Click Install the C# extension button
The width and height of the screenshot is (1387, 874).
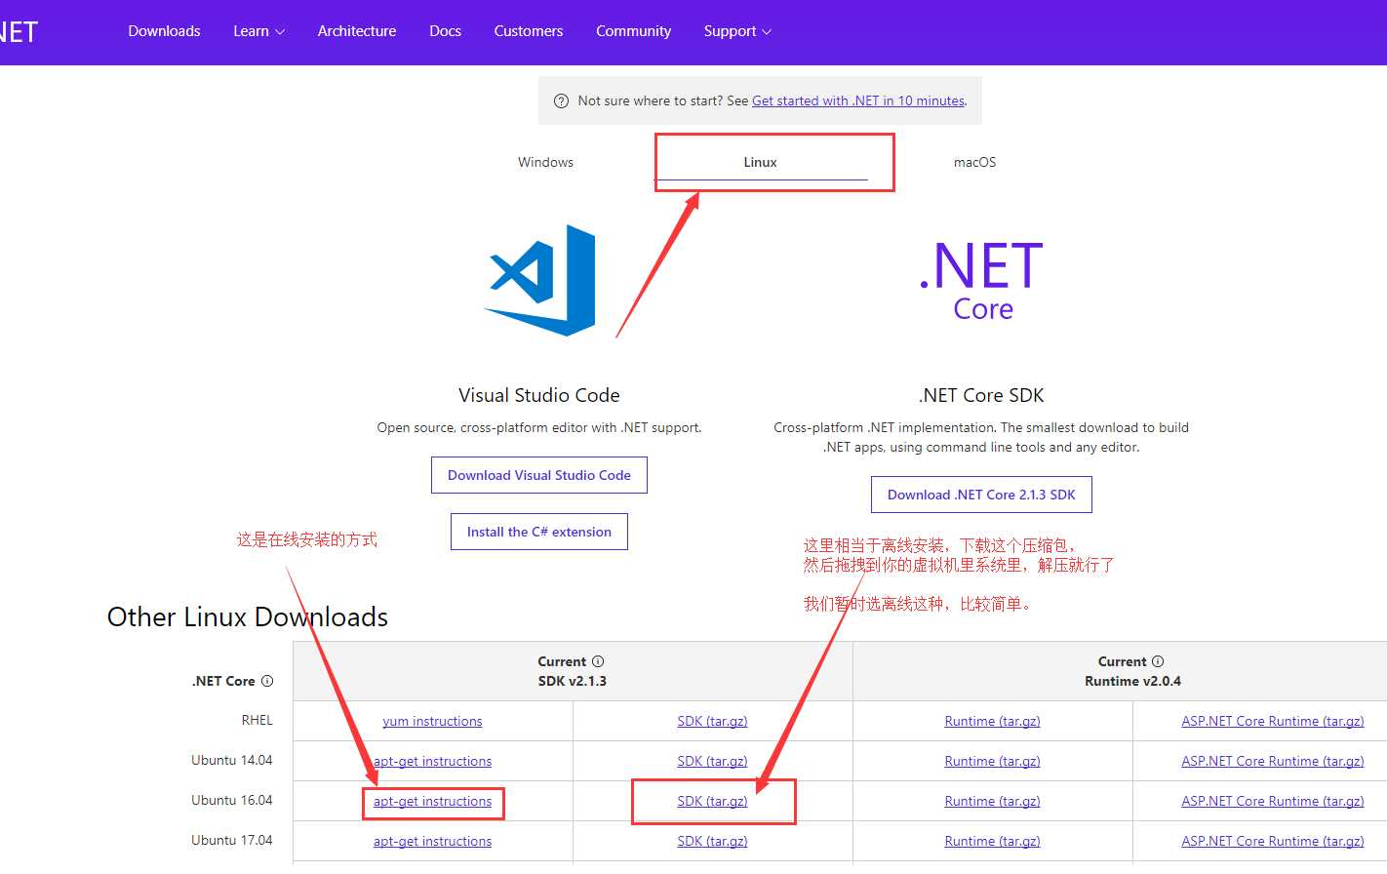pyautogui.click(x=539, y=532)
